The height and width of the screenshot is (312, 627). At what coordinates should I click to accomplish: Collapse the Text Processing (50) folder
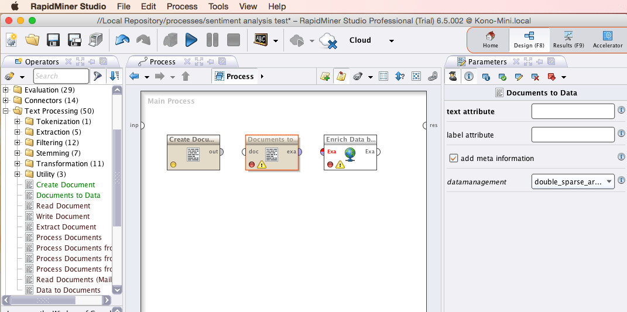(6, 111)
